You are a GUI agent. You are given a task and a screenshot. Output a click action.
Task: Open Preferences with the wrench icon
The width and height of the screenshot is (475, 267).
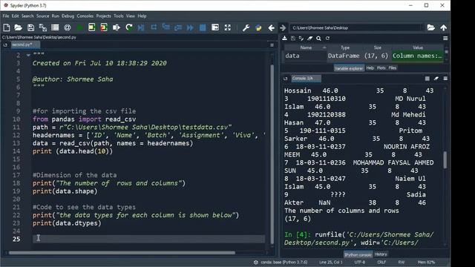click(246, 28)
